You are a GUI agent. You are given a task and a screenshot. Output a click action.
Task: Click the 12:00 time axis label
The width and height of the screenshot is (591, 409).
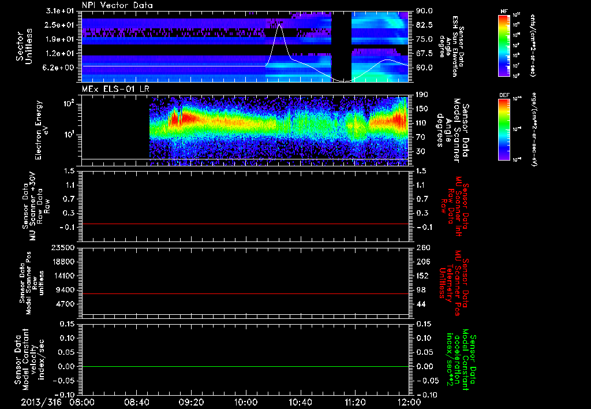point(409,402)
